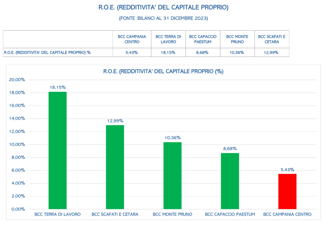The width and height of the screenshot is (325, 225).
Task: Select the BCC TERRA DI LAVORO table header
Action: [168, 39]
